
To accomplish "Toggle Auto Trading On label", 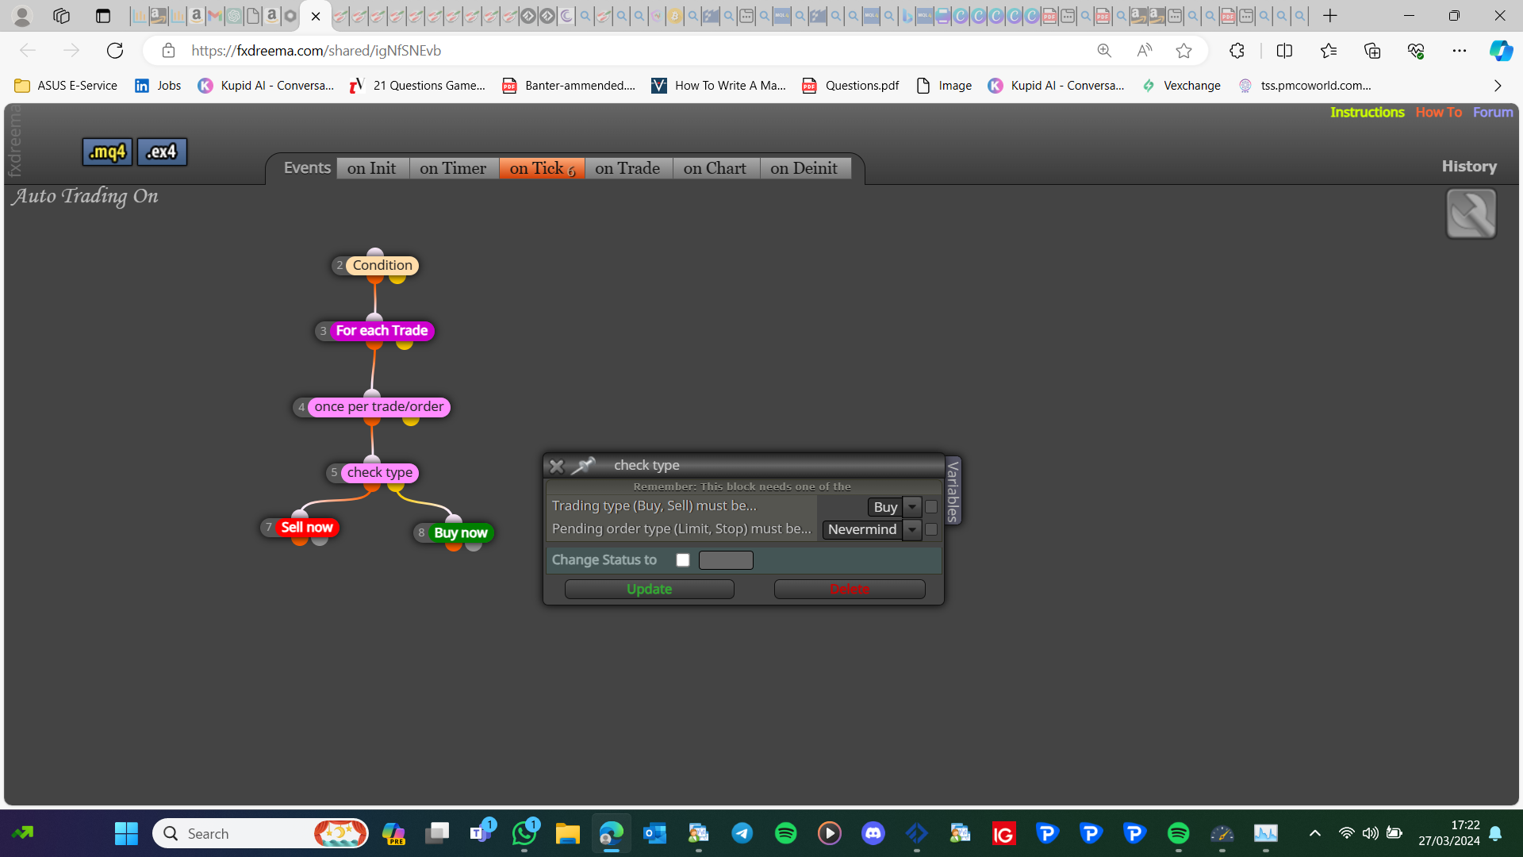I will coord(84,196).
